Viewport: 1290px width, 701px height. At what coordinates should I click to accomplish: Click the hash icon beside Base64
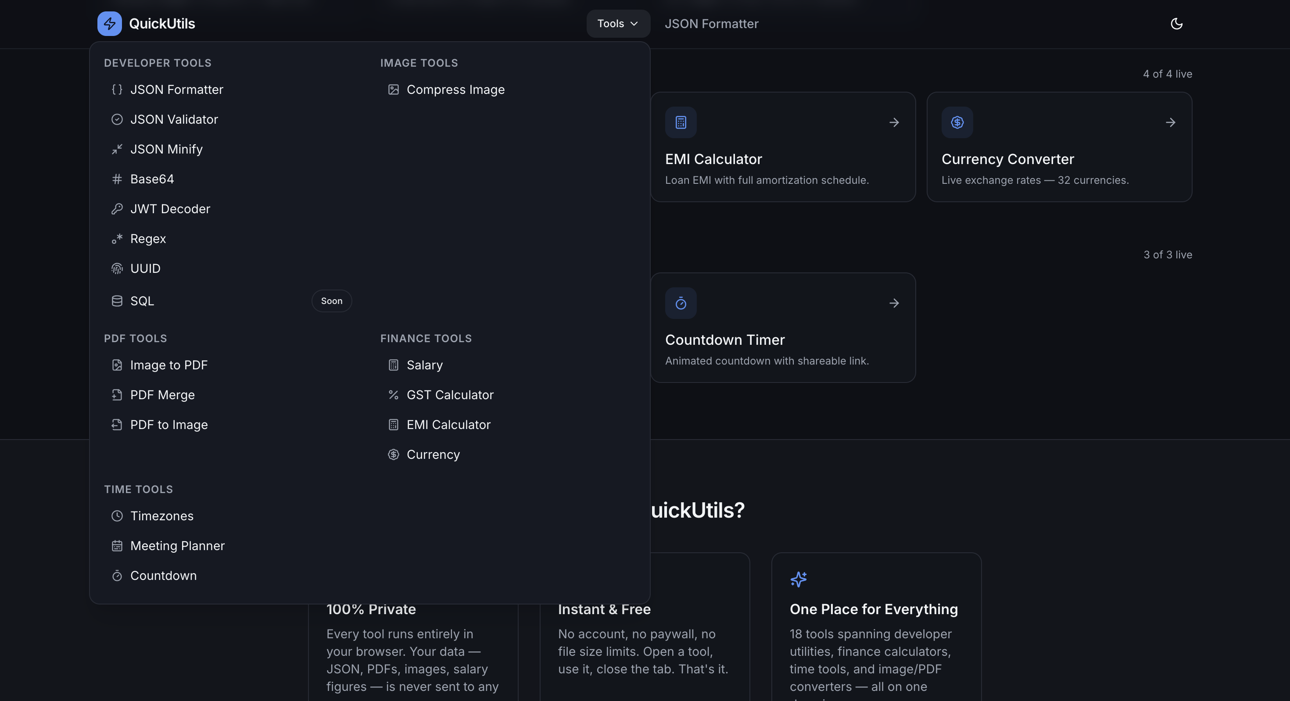(x=117, y=179)
